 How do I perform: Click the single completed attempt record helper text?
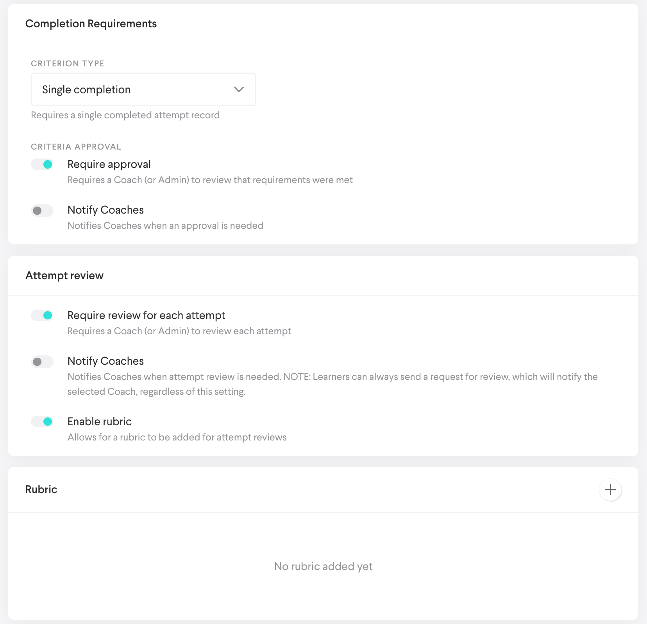125,115
